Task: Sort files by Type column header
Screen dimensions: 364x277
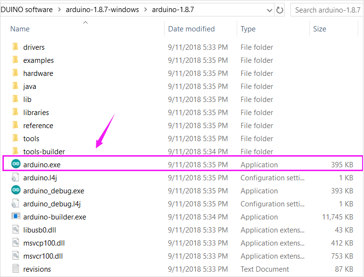Action: click(x=248, y=29)
